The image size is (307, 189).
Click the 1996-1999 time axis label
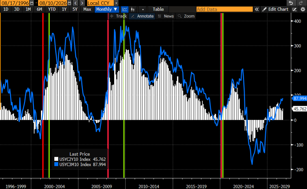[16, 186]
